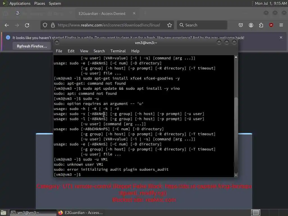
Task: Click the terminal window menu button
Action: (57, 42)
